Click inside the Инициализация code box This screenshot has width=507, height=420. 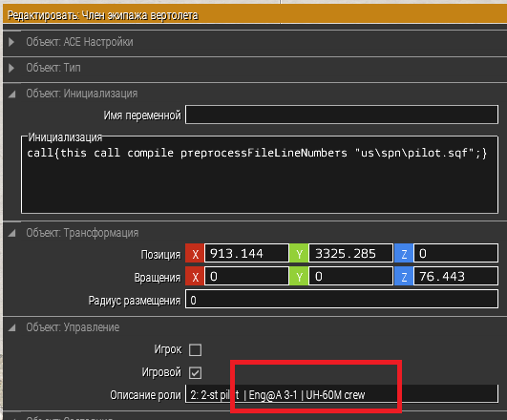coord(260,175)
